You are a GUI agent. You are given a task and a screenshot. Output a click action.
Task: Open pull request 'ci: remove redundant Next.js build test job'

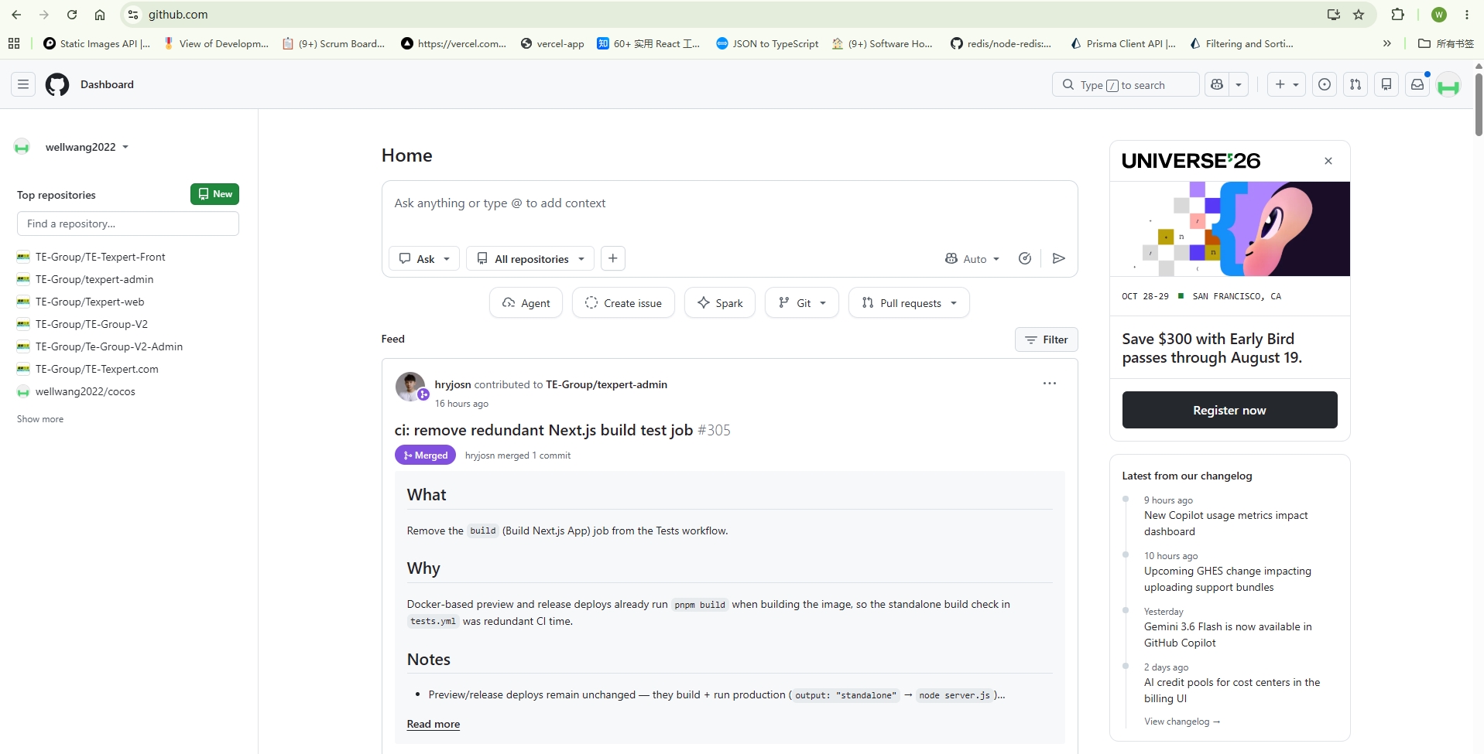click(543, 430)
